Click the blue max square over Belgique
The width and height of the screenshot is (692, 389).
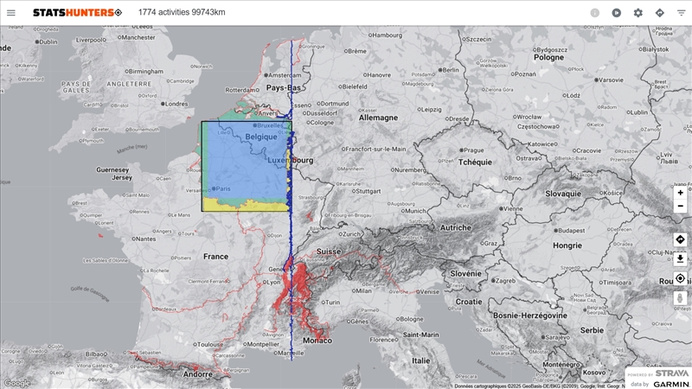click(247, 166)
